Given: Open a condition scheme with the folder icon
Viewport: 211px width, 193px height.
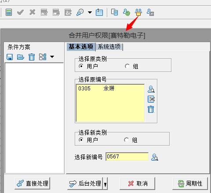Looking at the screenshot, I should point(21,57).
